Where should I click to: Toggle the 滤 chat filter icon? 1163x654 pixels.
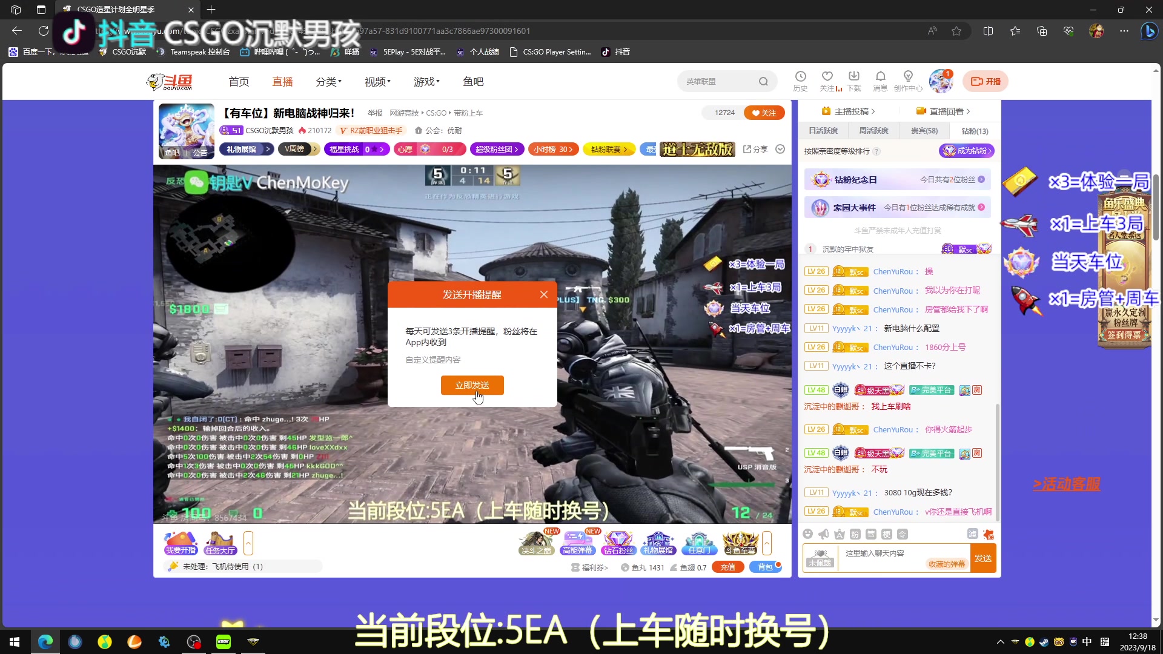972,533
